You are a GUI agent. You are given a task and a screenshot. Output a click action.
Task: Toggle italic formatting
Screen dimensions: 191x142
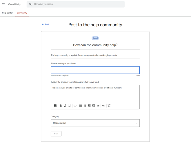(65, 106)
